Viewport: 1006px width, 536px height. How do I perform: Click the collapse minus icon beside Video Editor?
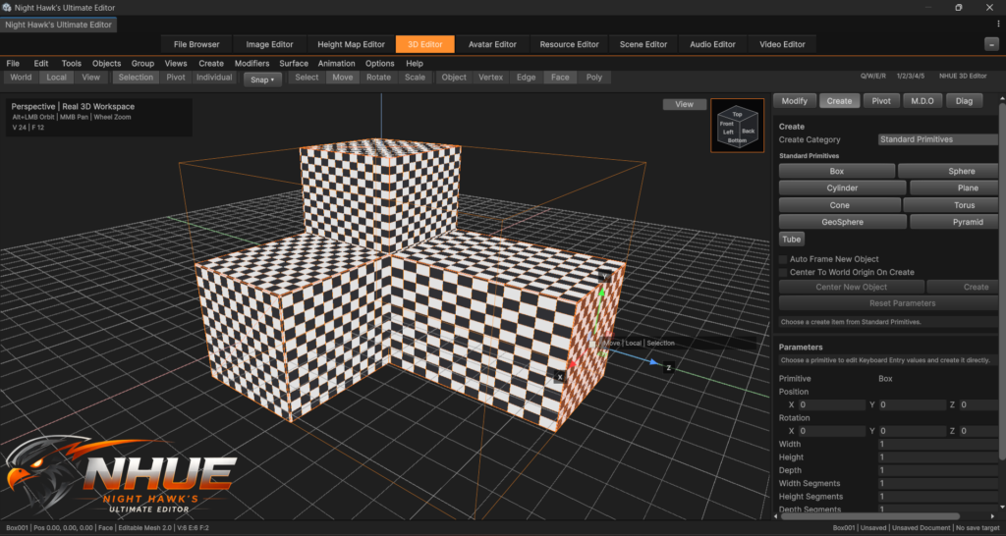tap(991, 44)
